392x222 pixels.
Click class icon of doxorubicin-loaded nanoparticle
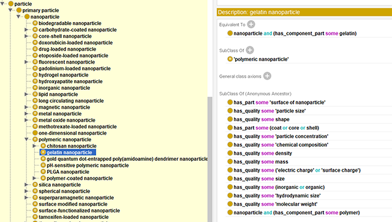35,43
